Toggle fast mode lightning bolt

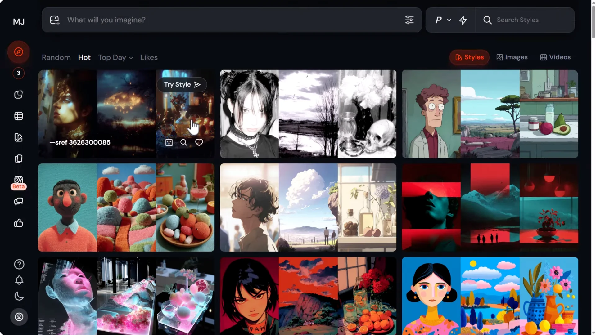pyautogui.click(x=463, y=20)
